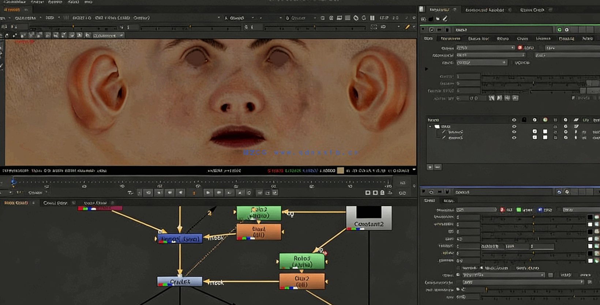Switch to the second tab in the node graph pane

[x=55, y=203]
